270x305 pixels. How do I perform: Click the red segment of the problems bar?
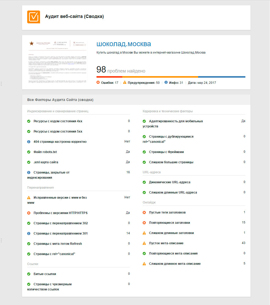click(109, 77)
